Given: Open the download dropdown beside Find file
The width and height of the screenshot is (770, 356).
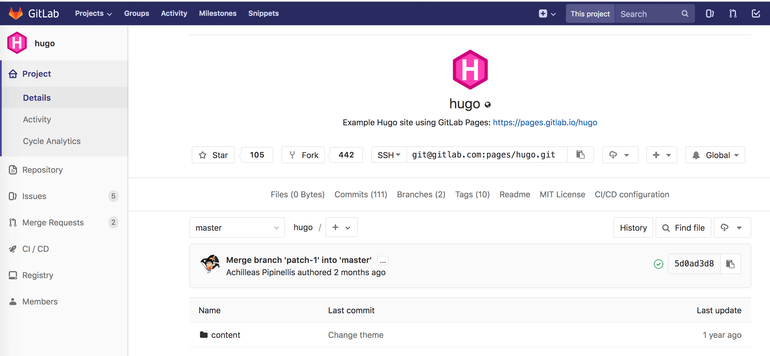Looking at the screenshot, I should [x=732, y=228].
